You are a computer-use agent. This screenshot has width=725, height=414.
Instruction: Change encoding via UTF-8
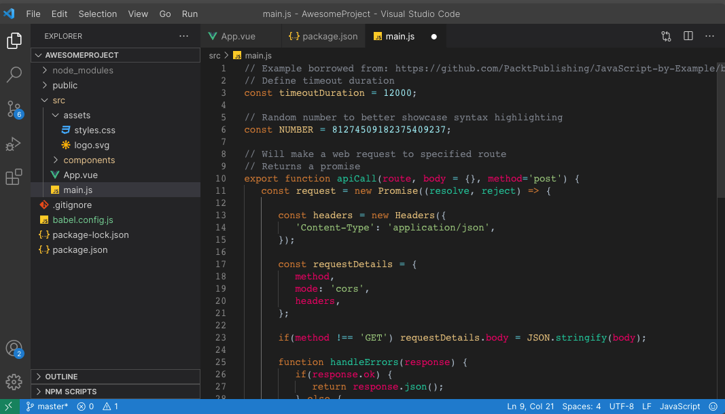[622, 407]
